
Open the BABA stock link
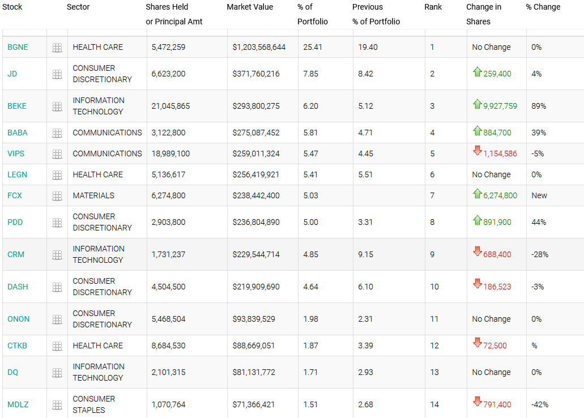click(18, 133)
